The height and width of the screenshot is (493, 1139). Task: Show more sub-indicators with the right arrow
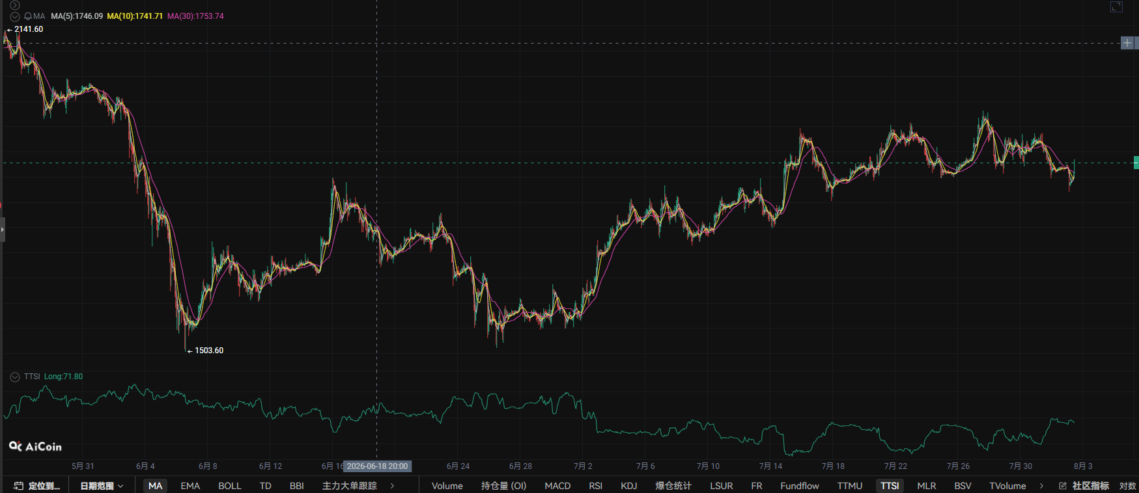[x=1041, y=486]
